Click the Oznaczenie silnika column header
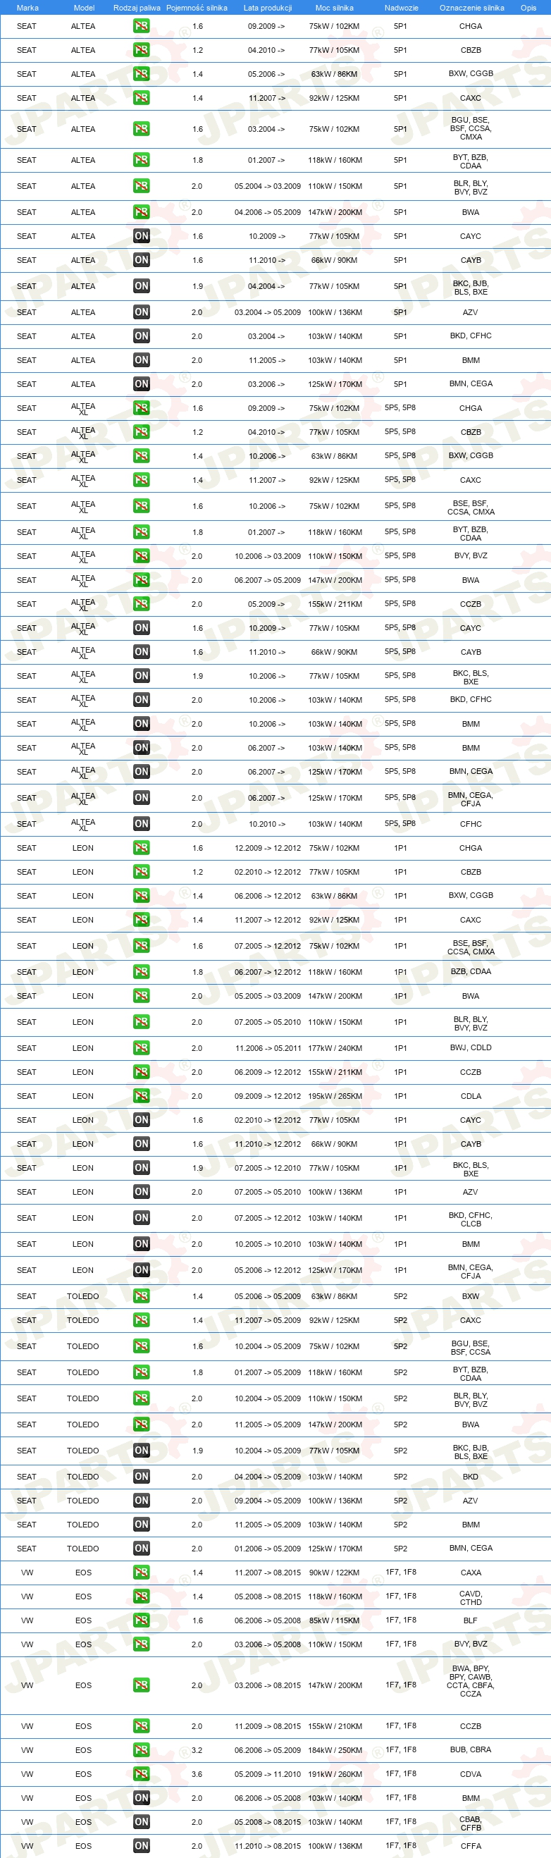 [471, 8]
